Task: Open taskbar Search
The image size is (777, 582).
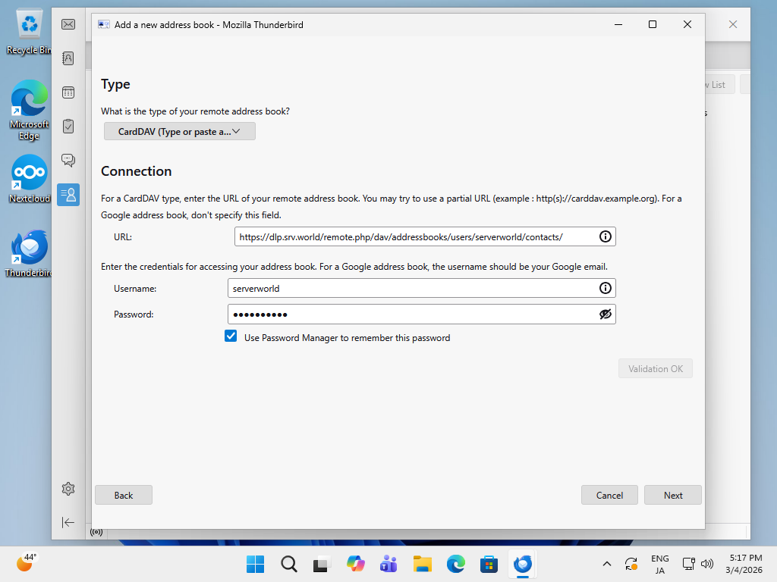Action: (289, 564)
